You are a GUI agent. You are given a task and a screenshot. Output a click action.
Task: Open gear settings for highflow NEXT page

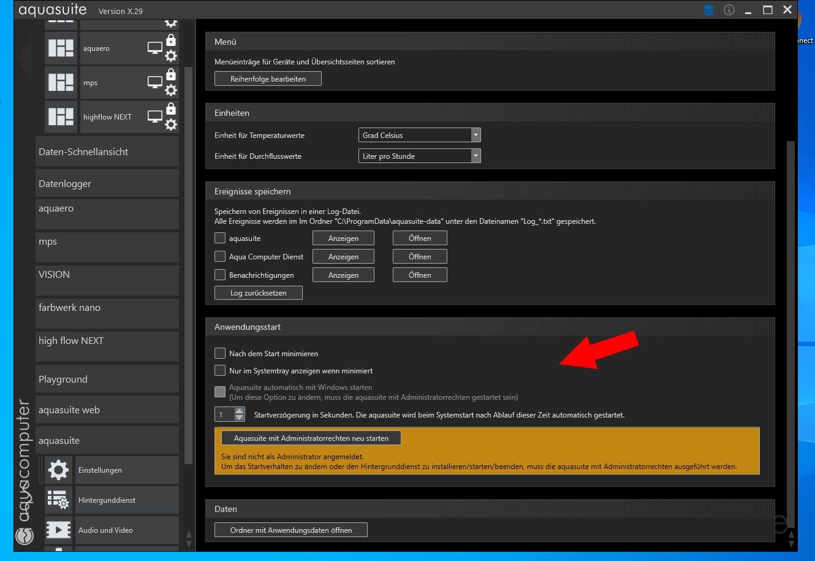coord(171,125)
